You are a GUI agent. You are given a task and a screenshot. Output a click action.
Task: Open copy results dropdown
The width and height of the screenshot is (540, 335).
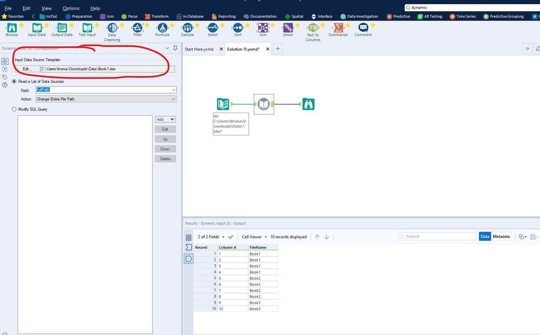point(523,237)
